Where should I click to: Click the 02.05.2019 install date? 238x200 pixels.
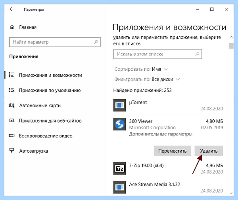(x=212, y=128)
